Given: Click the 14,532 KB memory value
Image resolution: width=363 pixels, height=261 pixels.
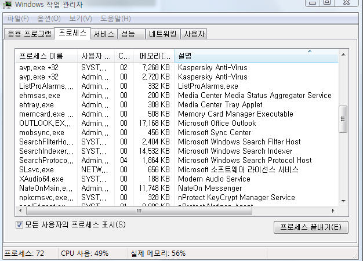Looking at the screenshot, I should 154,151.
